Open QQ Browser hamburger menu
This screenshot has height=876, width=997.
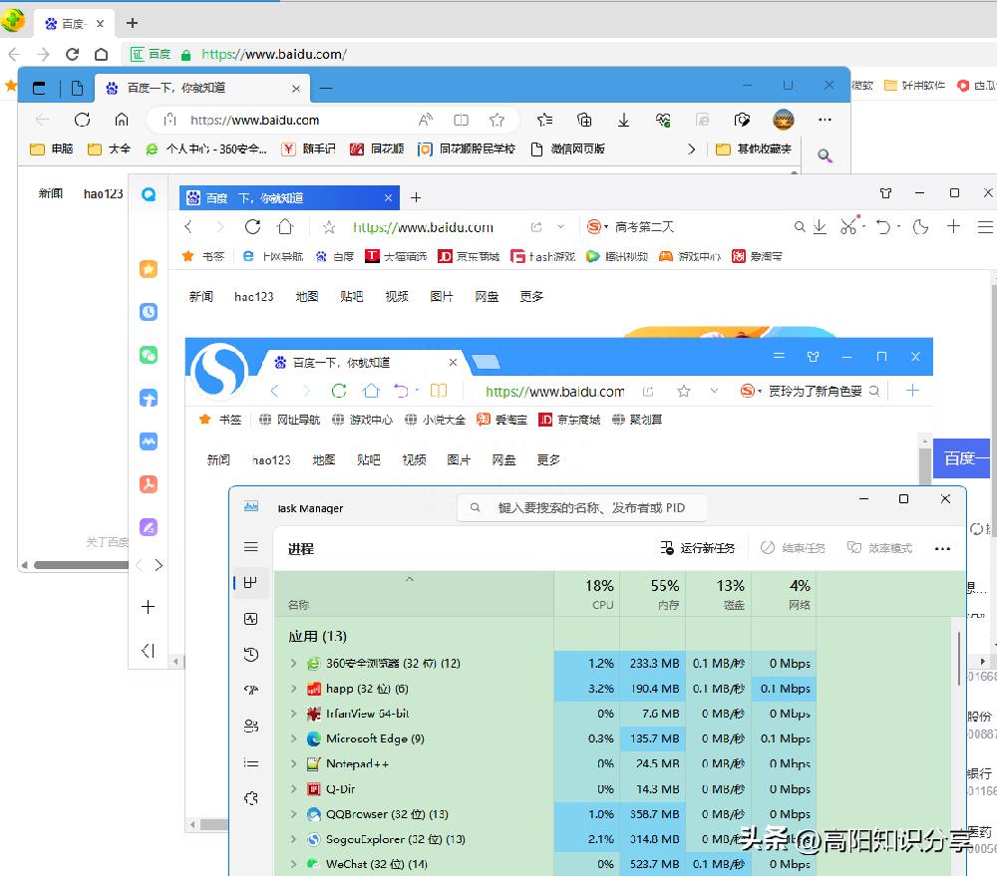click(985, 226)
